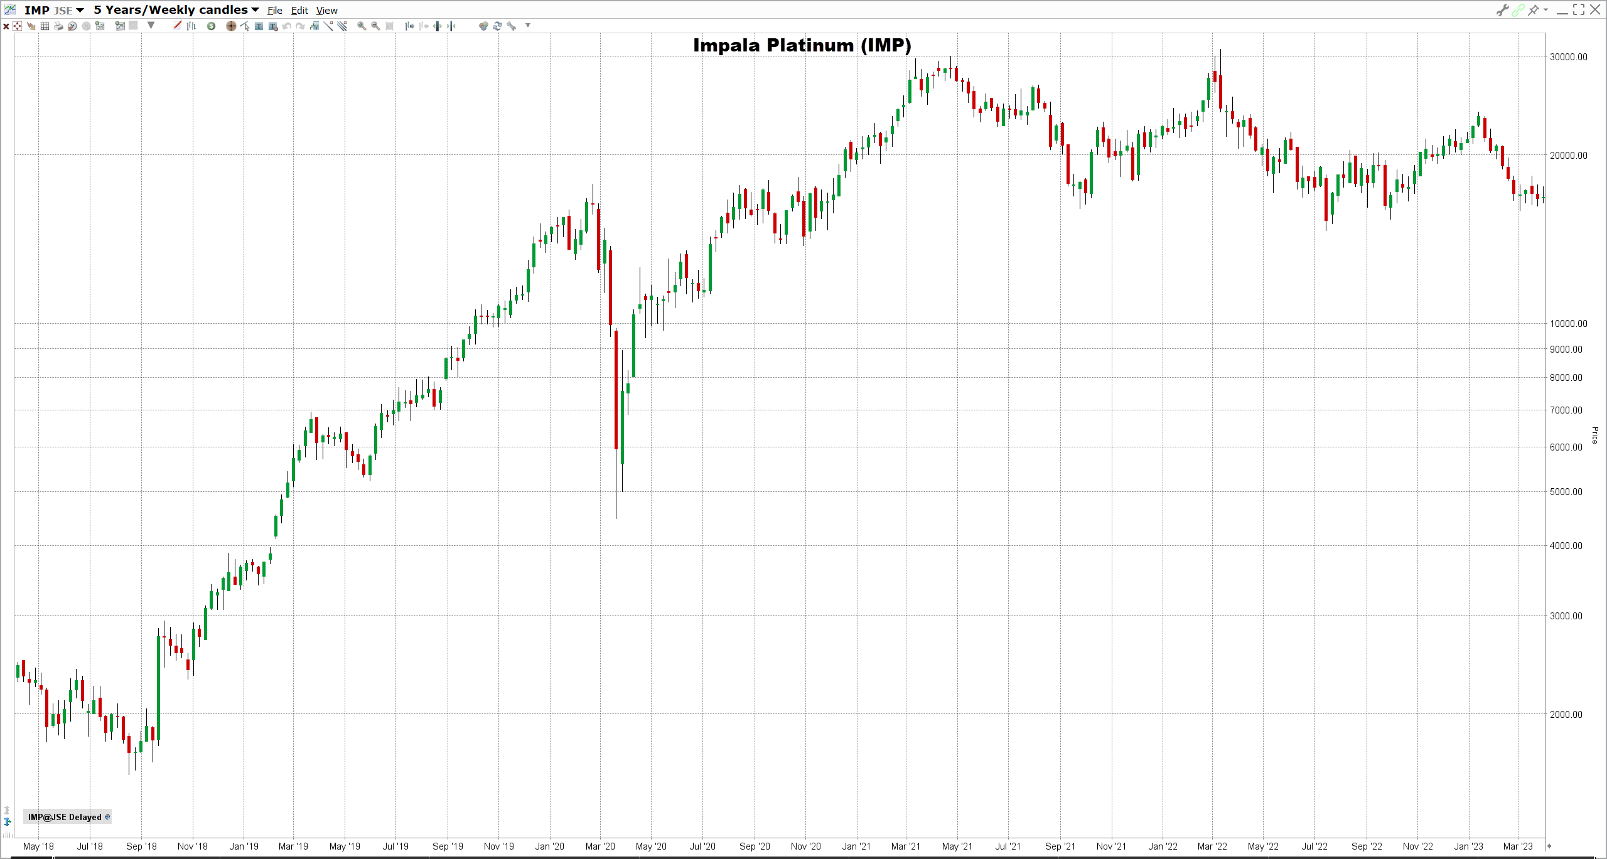Image resolution: width=1607 pixels, height=859 pixels.
Task: Click the scroll-right bars arrow icon
Action: (x=409, y=26)
